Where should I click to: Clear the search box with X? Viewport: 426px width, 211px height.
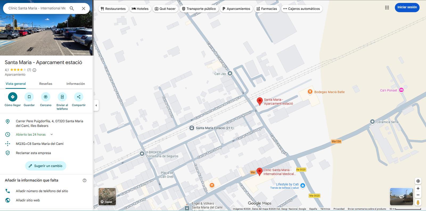click(x=84, y=8)
